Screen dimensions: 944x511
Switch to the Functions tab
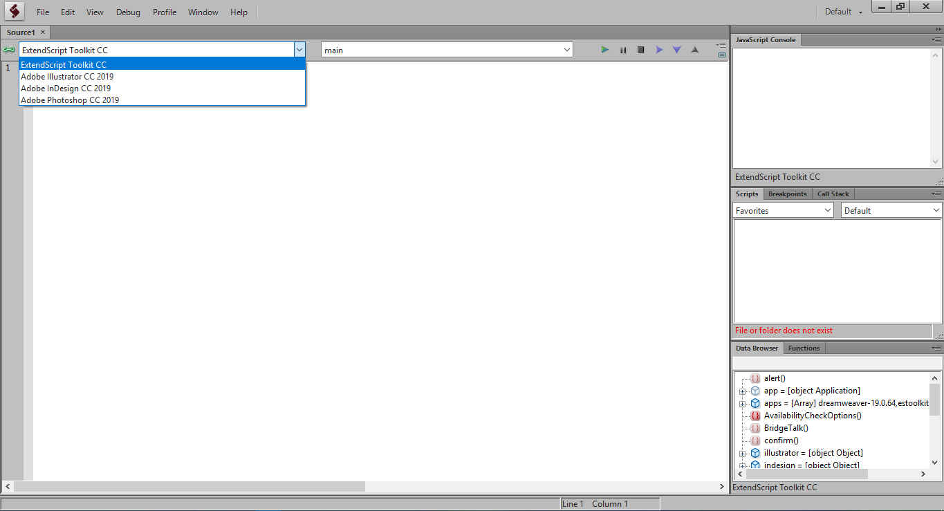click(x=804, y=348)
